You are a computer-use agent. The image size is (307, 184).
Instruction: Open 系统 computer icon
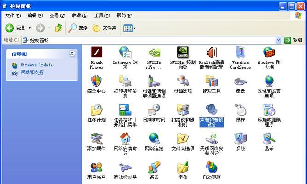pyautogui.click(x=240, y=138)
